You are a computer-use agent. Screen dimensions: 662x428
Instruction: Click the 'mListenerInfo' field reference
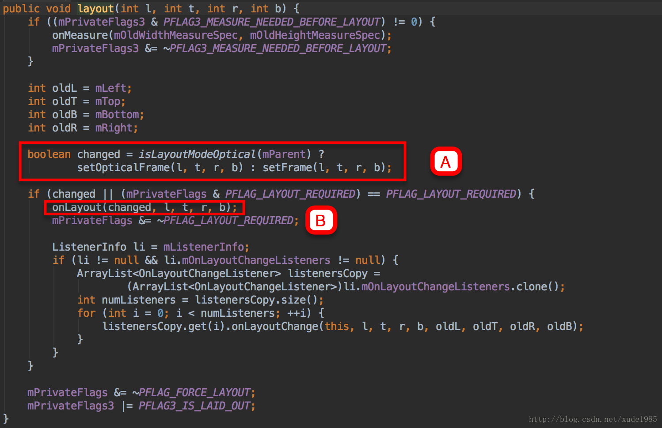tap(203, 247)
